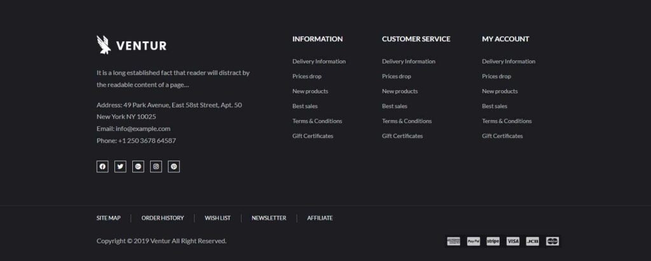
Task: Open Prices drop under Customer Service
Action: (x=397, y=76)
